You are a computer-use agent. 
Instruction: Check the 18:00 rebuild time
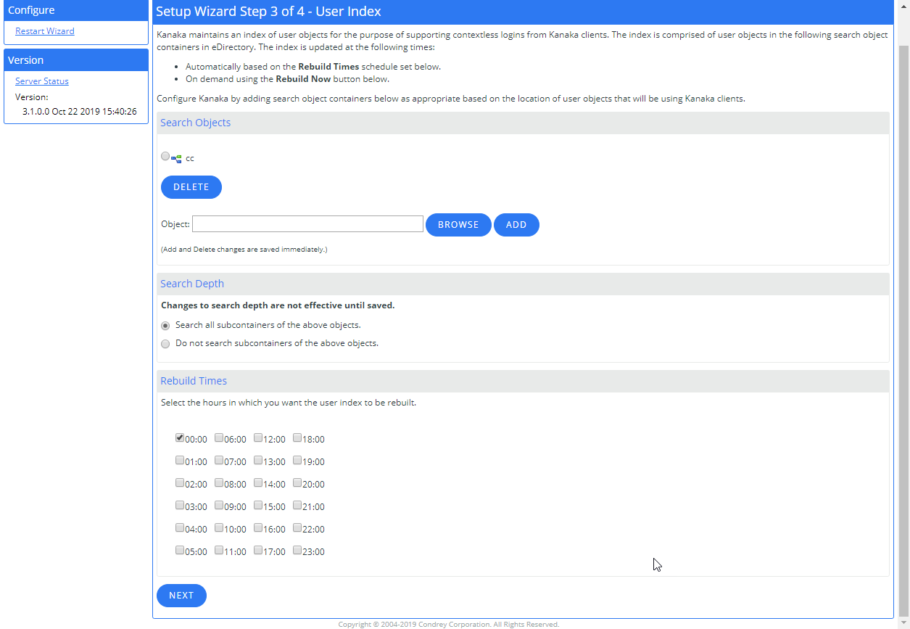point(297,437)
